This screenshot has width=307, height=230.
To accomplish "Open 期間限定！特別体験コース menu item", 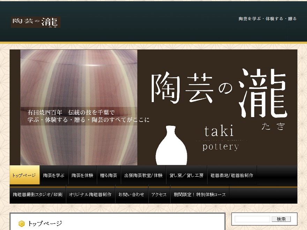I will pos(200,194).
